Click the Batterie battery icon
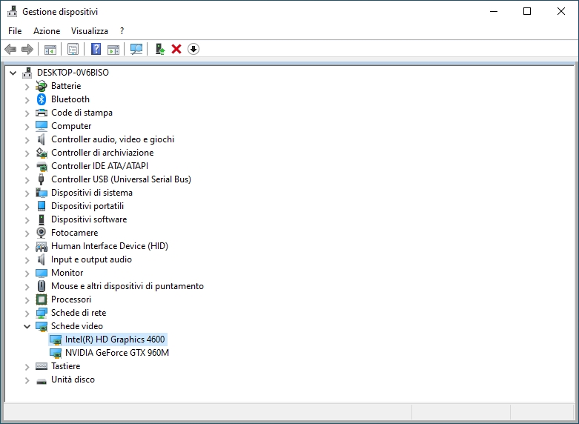The image size is (579, 424). 42,86
